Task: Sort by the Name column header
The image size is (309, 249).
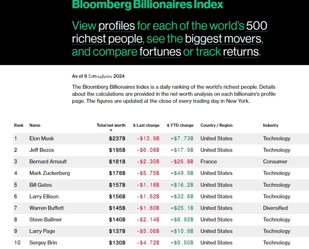Action: tap(35, 125)
